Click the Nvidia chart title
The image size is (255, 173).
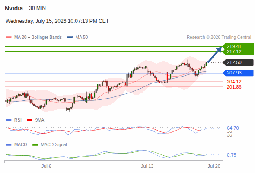(x=14, y=8)
